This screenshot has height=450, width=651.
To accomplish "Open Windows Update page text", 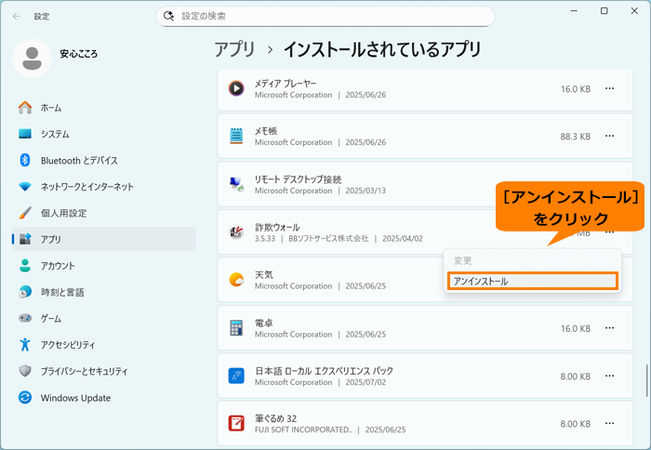I will 75,398.
